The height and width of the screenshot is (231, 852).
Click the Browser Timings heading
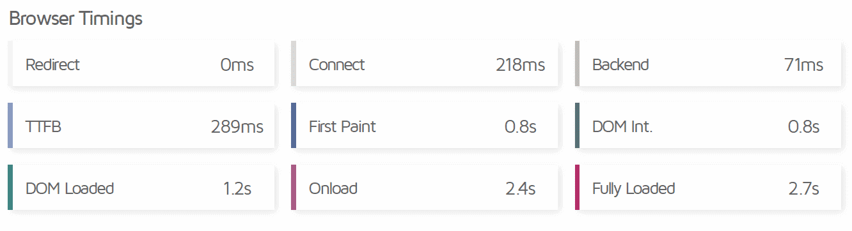click(x=75, y=19)
